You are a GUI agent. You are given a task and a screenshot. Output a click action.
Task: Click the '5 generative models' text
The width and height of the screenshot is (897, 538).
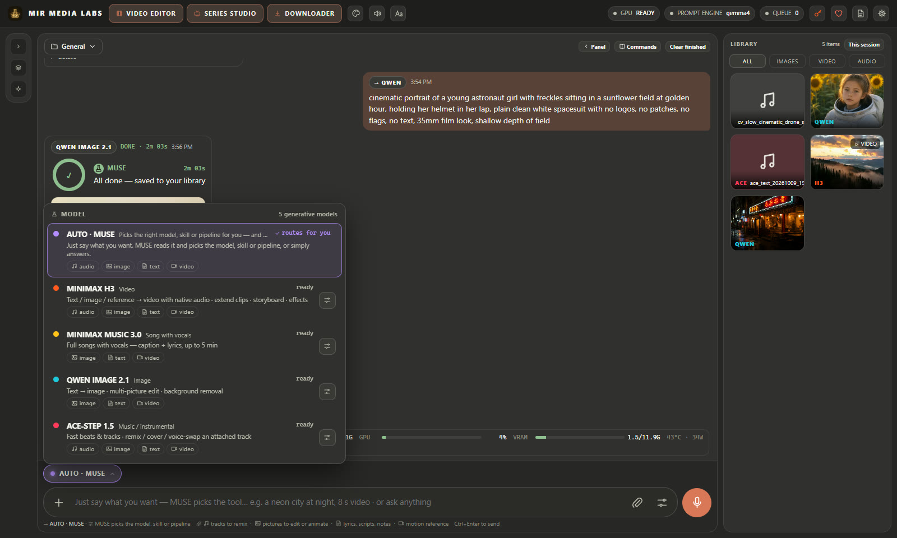pyautogui.click(x=308, y=214)
